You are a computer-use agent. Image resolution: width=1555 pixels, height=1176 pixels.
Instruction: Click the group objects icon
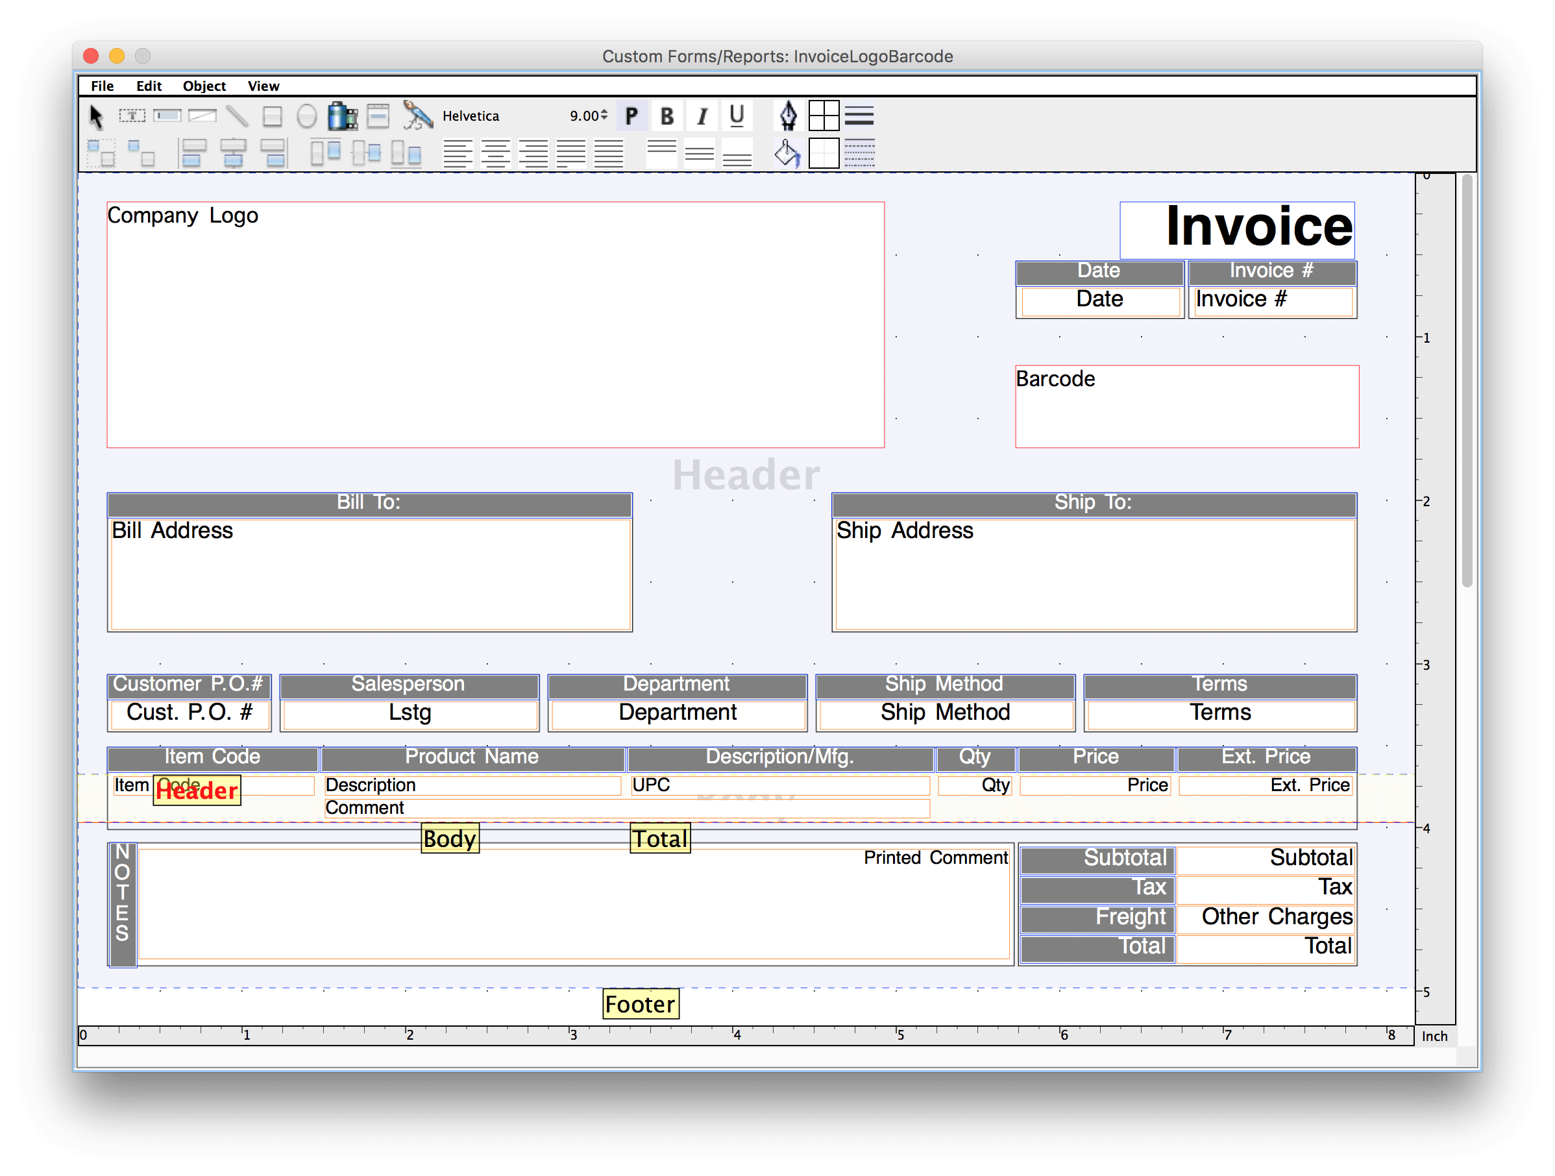101,153
